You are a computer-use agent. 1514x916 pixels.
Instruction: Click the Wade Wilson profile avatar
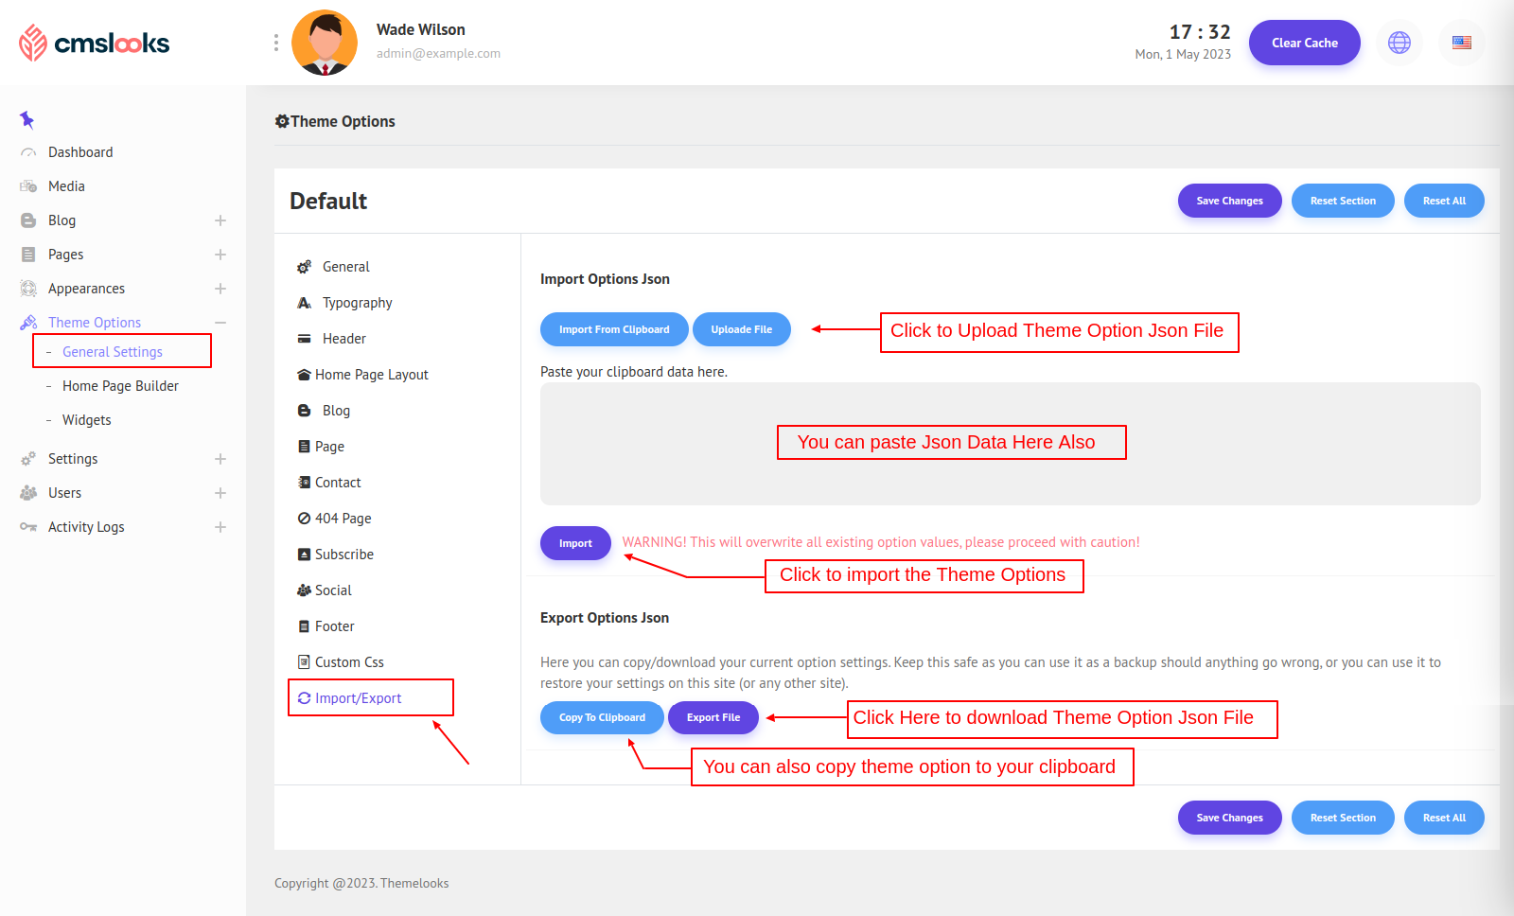click(325, 43)
